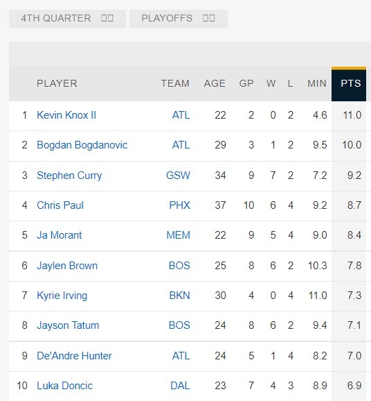The height and width of the screenshot is (401, 371).
Task: Open Bogdan Bogdanovic player link
Action: (x=82, y=145)
